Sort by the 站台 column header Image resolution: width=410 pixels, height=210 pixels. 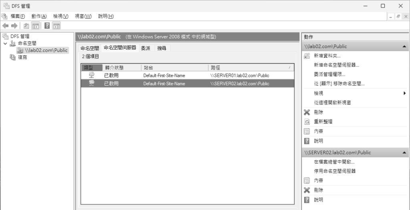point(175,68)
